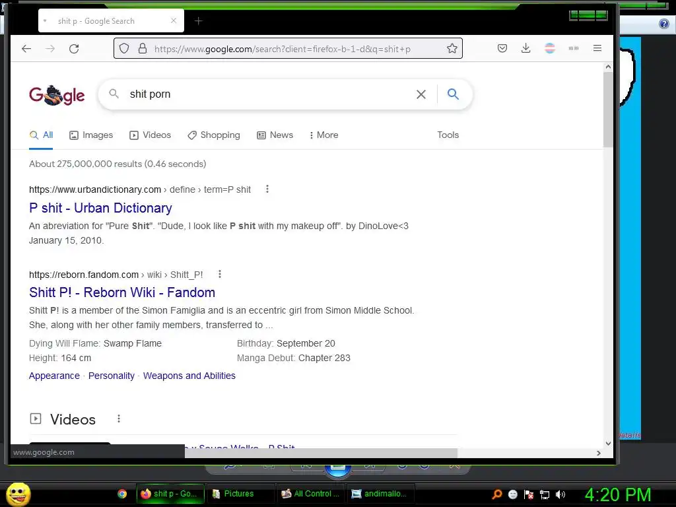Switch to Firefox taskbar button
Viewport: 676px width, 507px height.
[x=170, y=494]
